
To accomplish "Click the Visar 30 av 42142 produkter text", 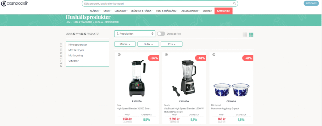I will click(x=83, y=34).
